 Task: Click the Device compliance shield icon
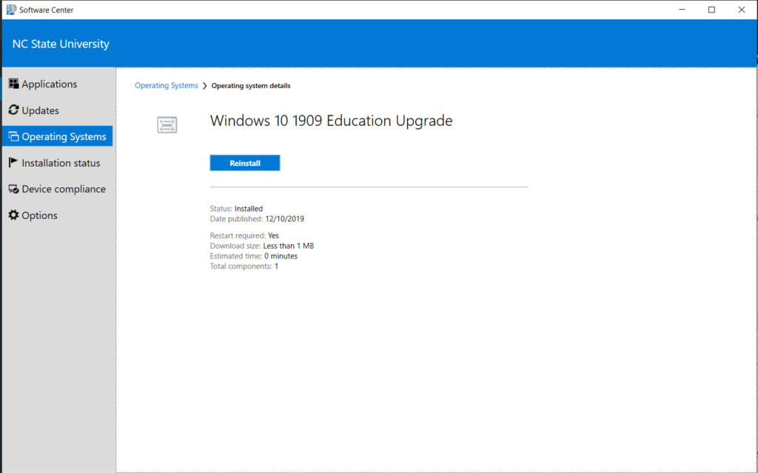[13, 189]
